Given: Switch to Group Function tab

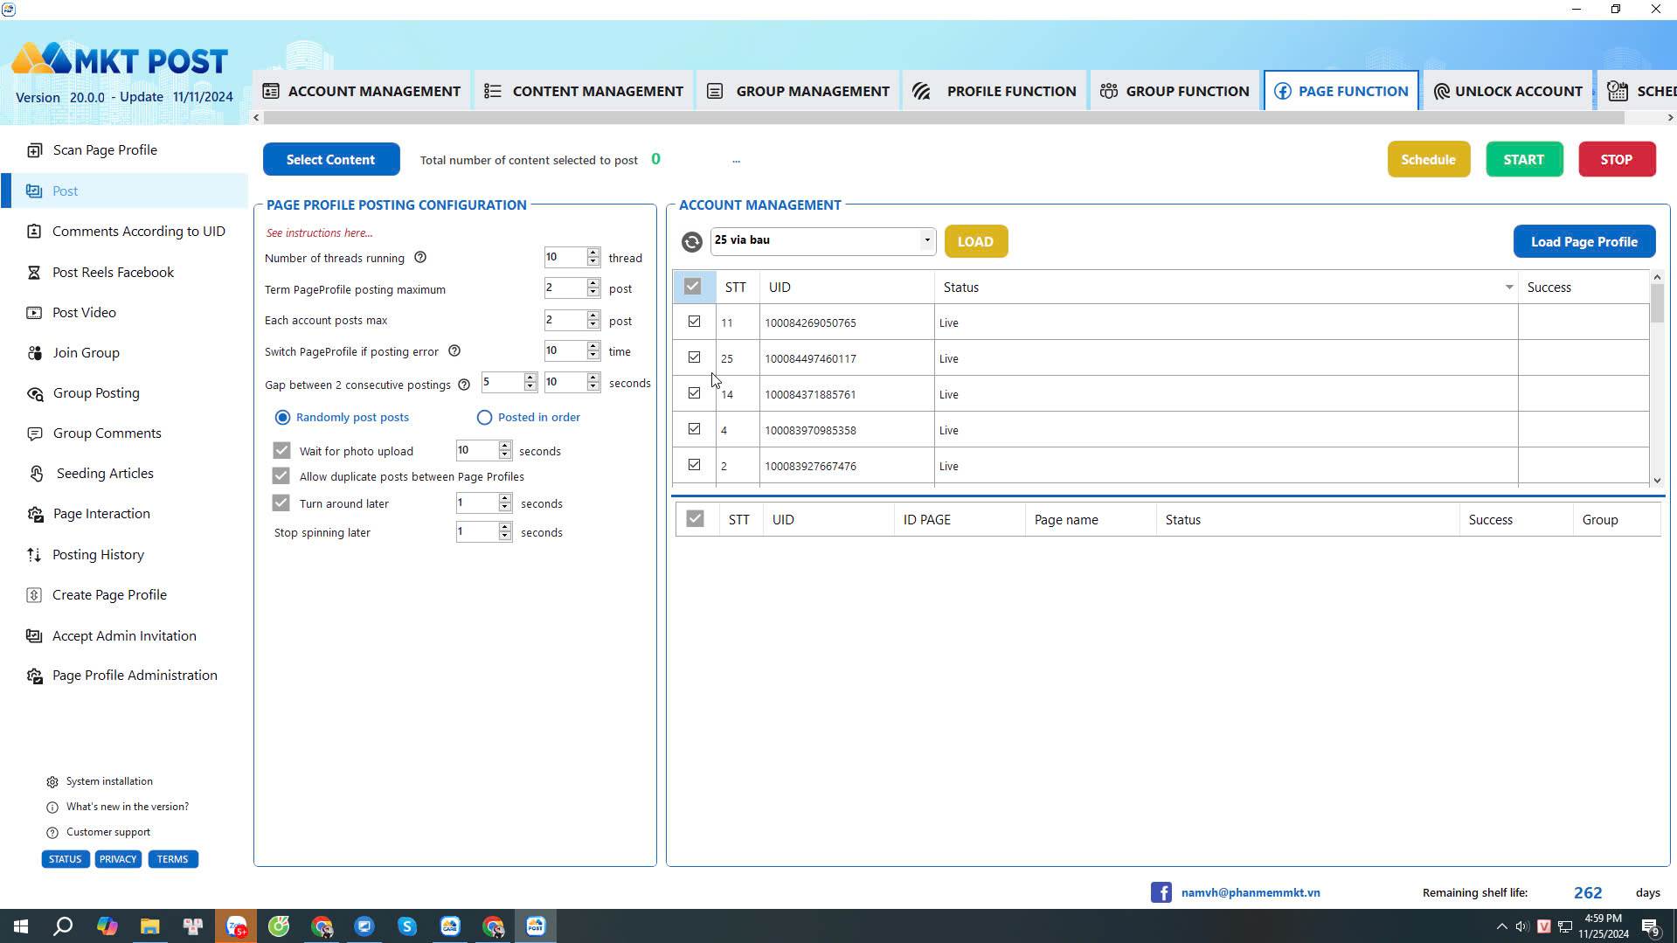Looking at the screenshot, I should click(1175, 91).
